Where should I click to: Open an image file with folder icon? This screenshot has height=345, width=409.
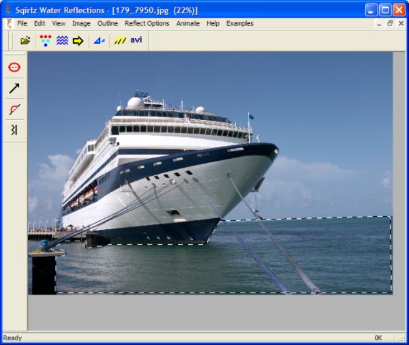pyautogui.click(x=25, y=40)
